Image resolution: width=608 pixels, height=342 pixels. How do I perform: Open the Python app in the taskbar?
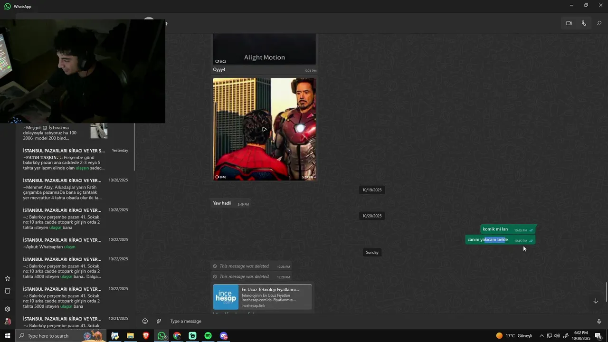(x=115, y=336)
